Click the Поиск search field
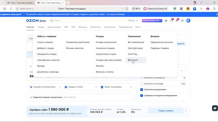The height and width of the screenshot is (122, 218). coord(66,20)
